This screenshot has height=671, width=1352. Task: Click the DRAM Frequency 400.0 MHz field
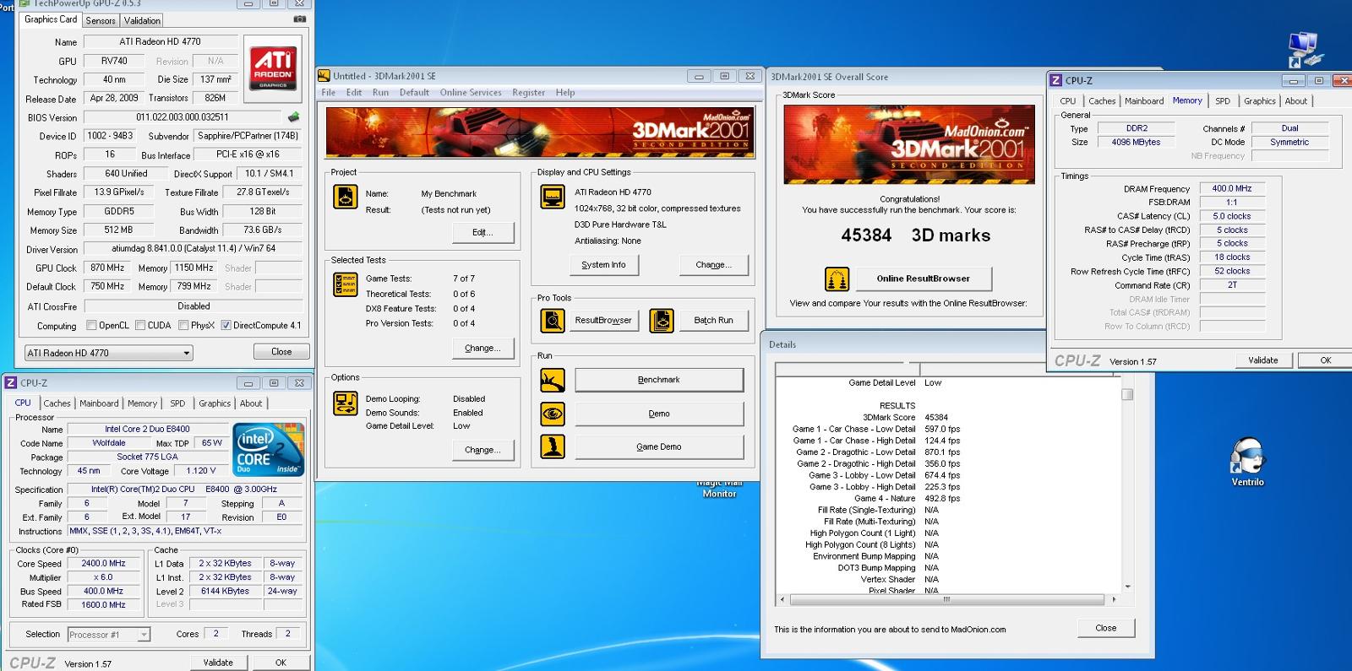[x=1232, y=188]
